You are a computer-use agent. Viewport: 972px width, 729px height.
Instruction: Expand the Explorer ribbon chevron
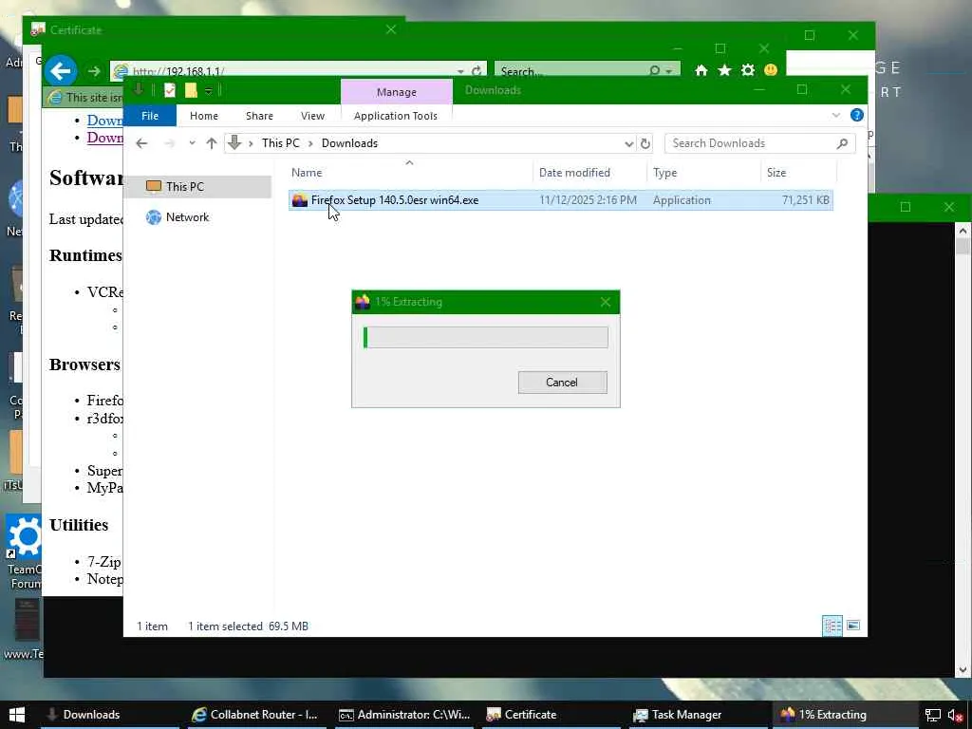pos(835,115)
